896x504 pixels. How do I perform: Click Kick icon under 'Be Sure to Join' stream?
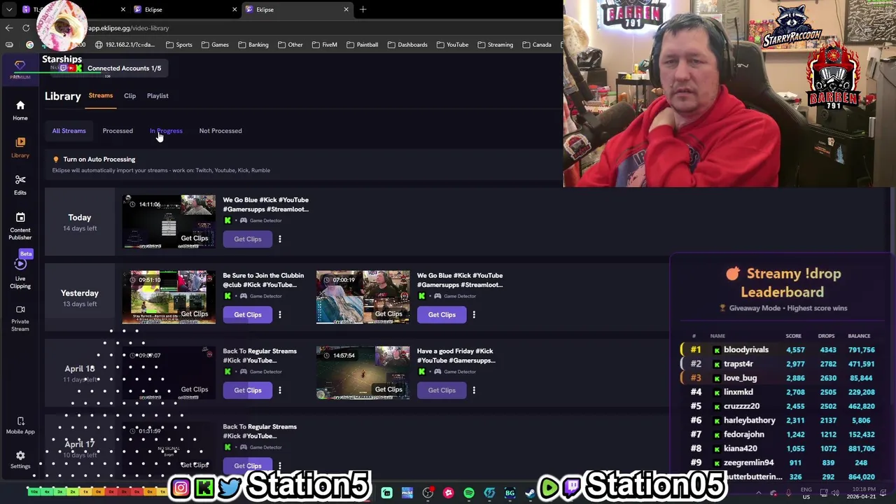click(227, 296)
